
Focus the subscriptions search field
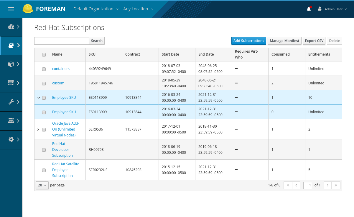pos(62,41)
